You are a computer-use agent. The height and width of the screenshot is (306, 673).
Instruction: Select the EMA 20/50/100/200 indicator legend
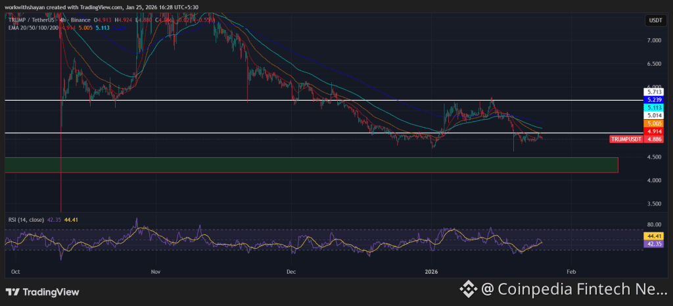point(34,28)
